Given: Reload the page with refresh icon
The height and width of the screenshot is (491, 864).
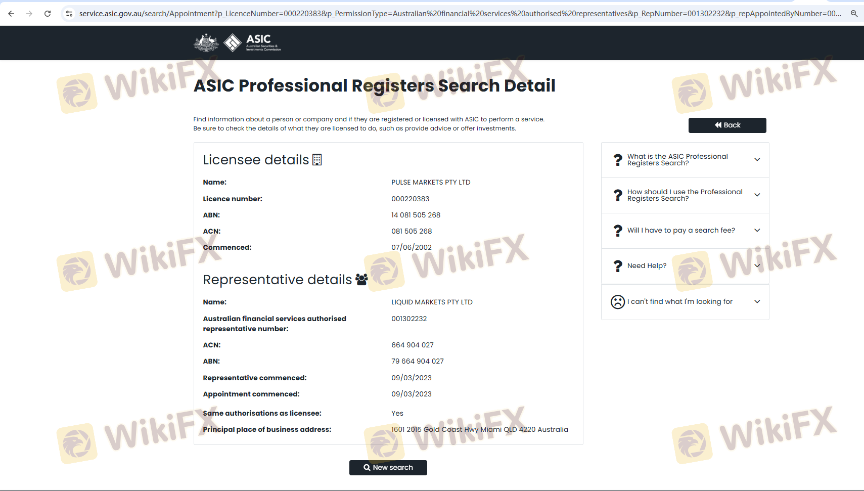Looking at the screenshot, I should click(48, 14).
